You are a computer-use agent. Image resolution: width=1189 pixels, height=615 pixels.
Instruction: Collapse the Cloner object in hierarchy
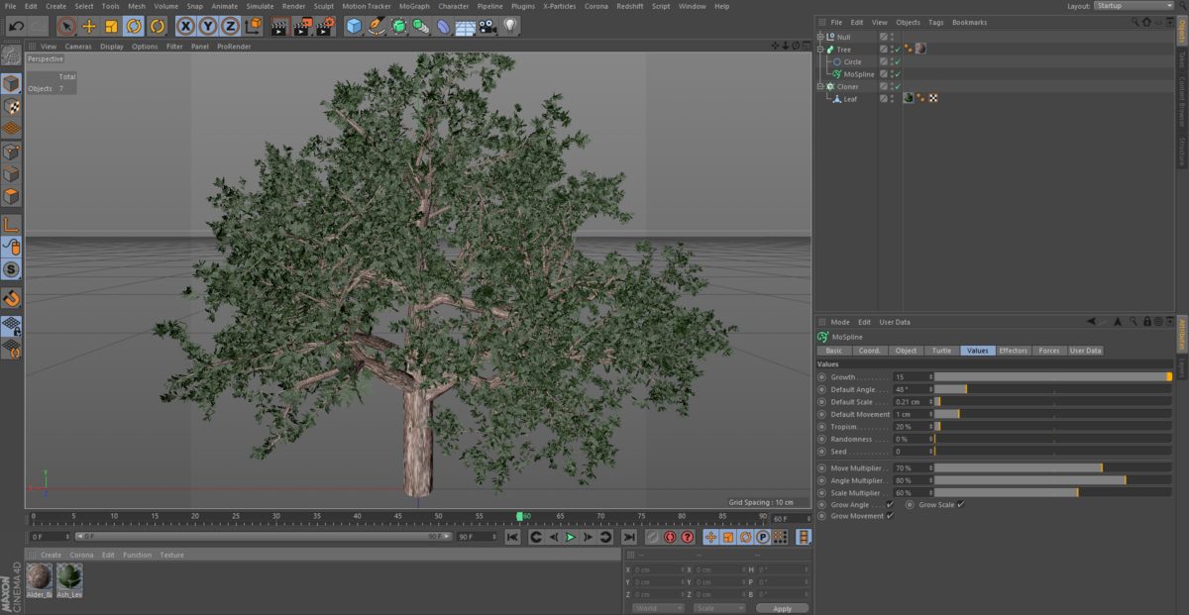820,87
